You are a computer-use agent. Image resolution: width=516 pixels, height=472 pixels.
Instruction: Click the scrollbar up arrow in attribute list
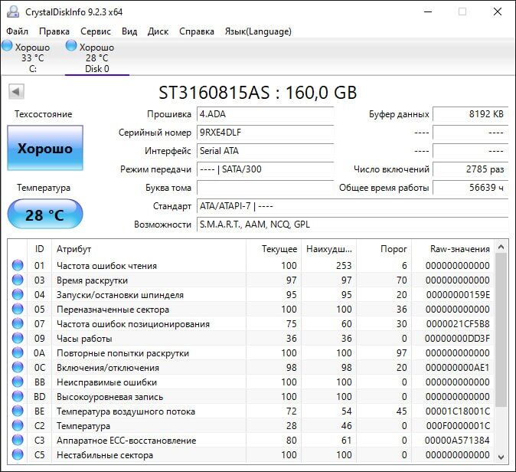coord(501,247)
